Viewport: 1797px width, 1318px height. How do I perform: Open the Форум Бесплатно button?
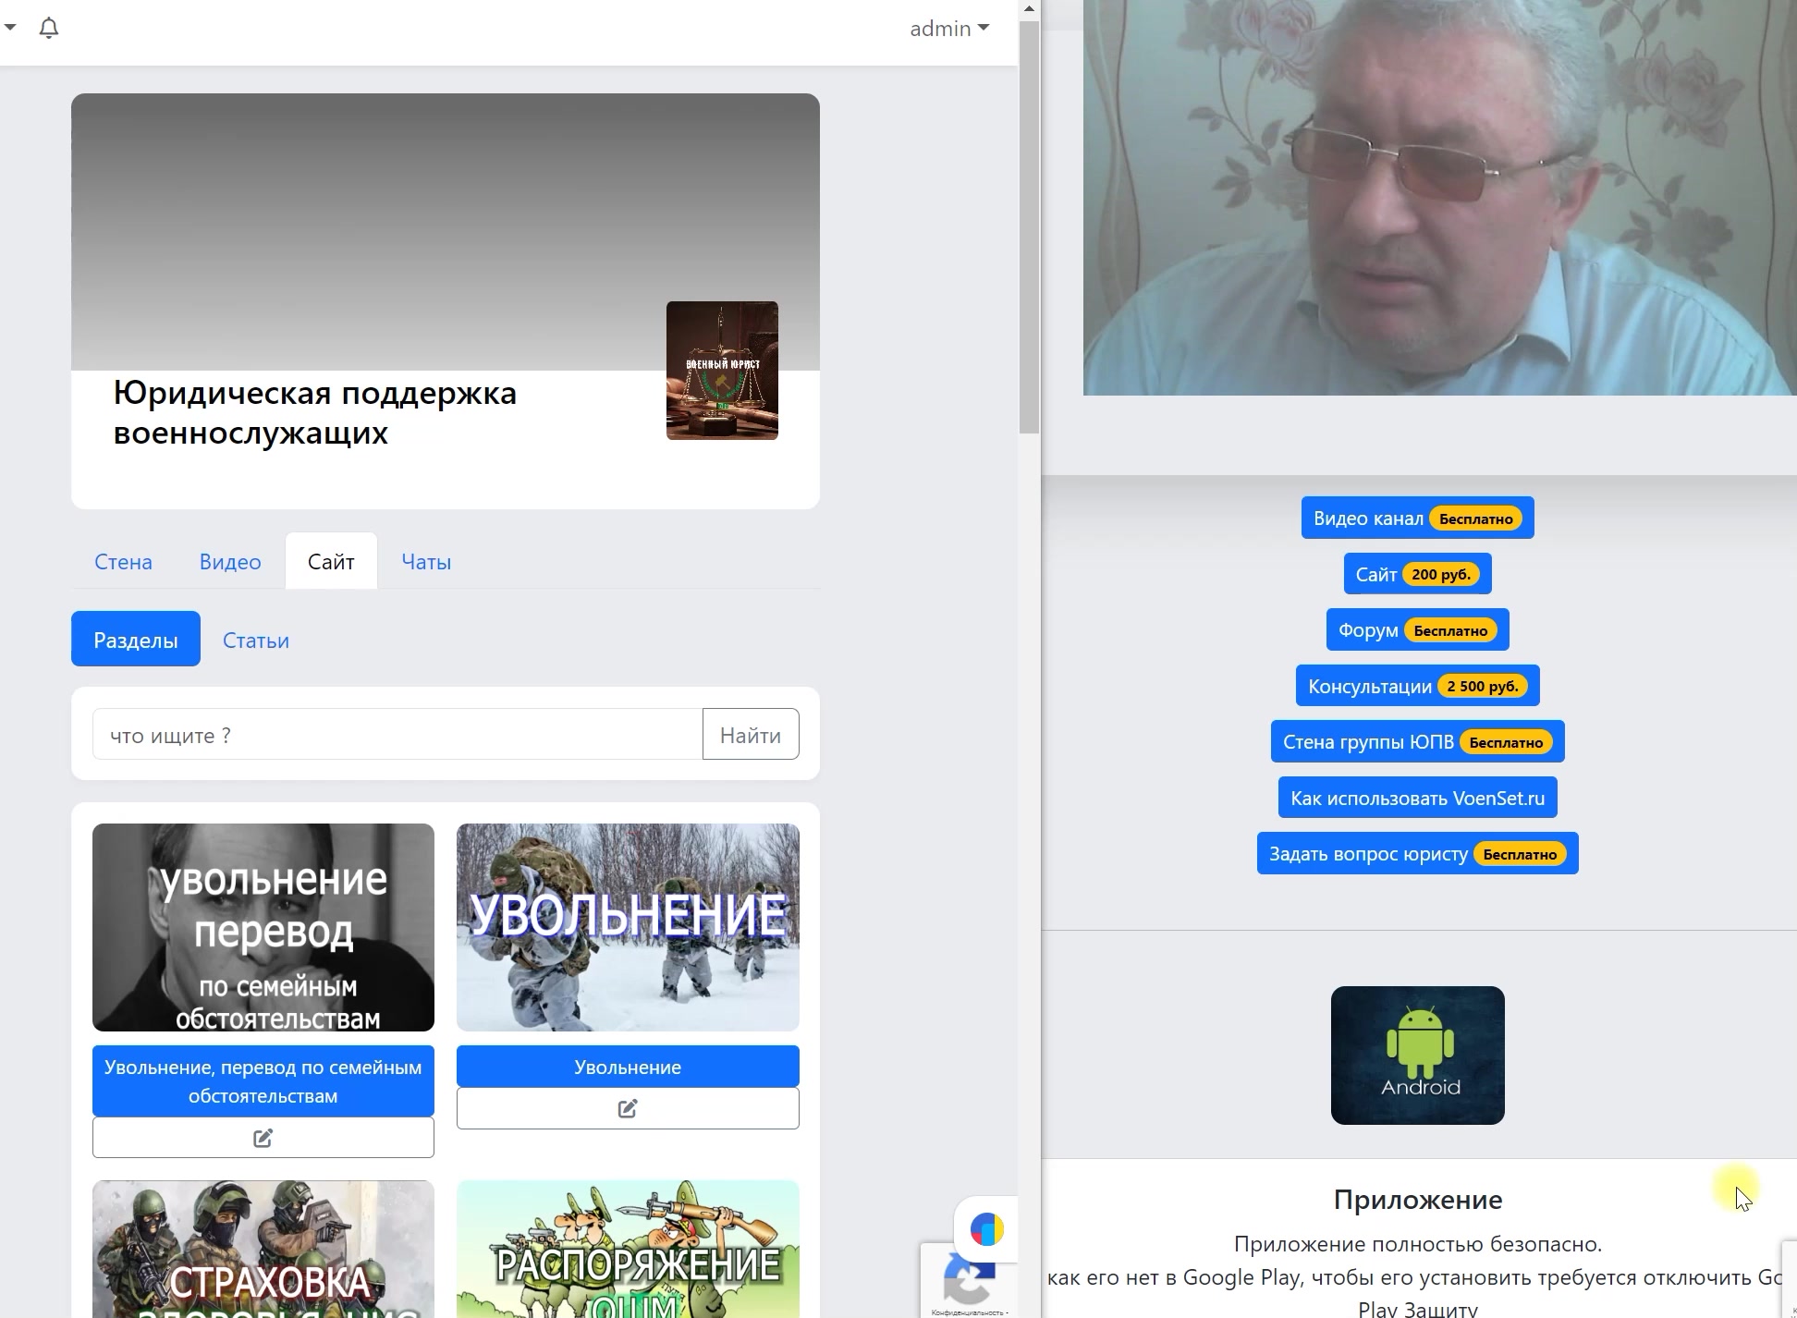pyautogui.click(x=1417, y=629)
